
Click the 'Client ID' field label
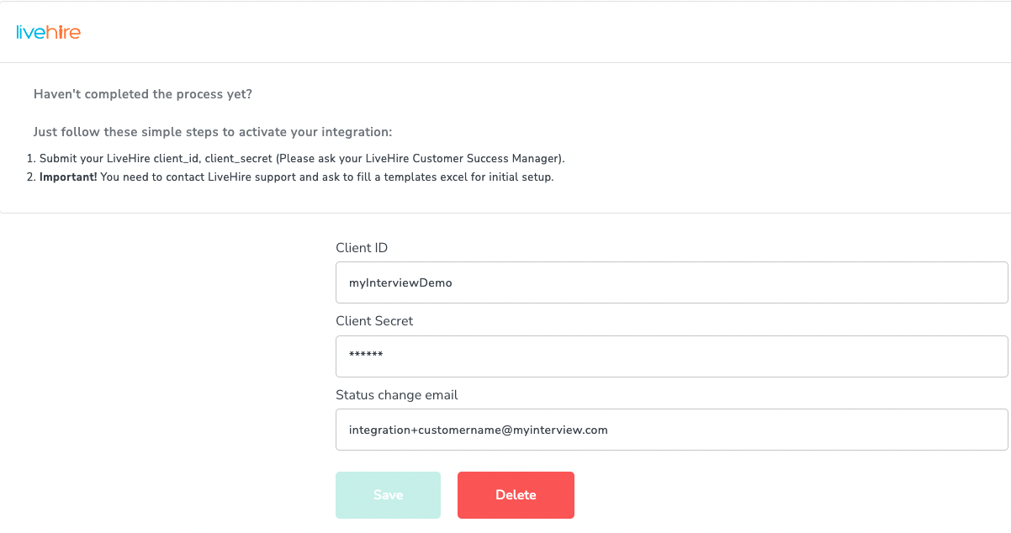(362, 248)
